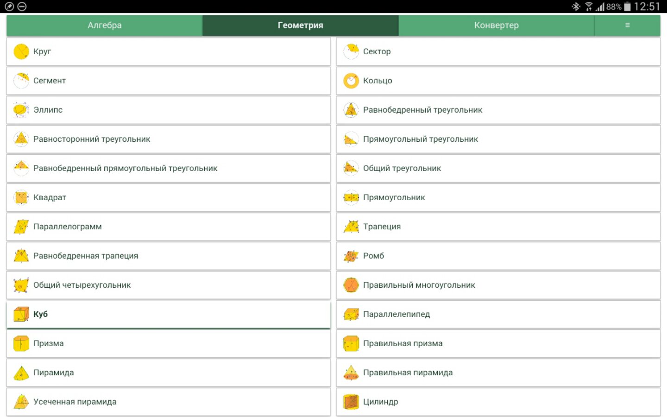
Task: Click the hexagon icon for Правильный многоугольник
Action: coord(351,285)
